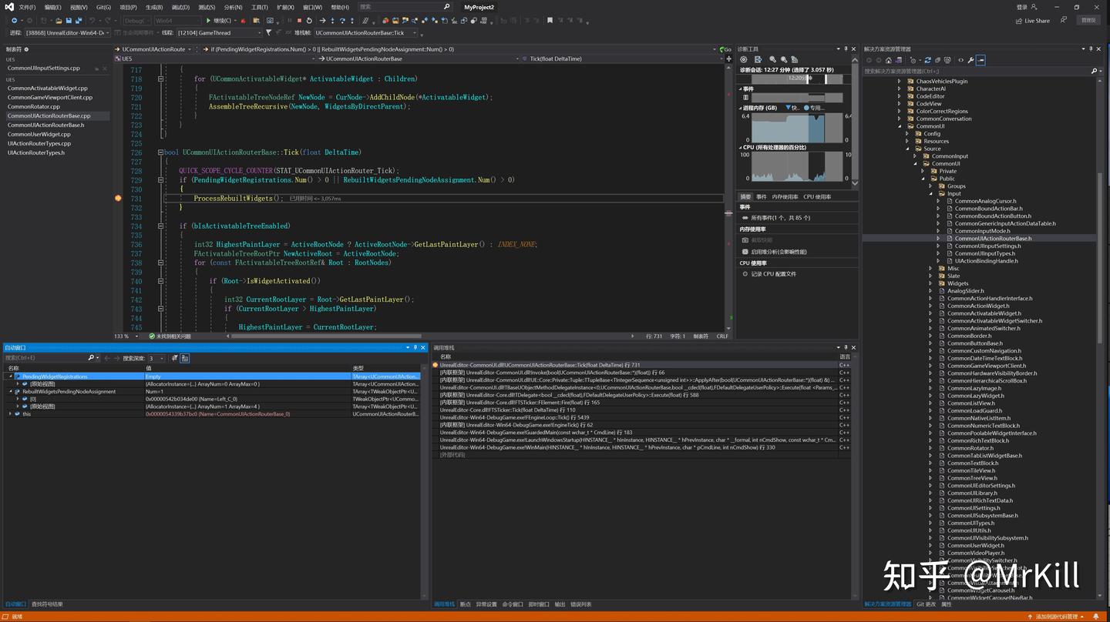Image resolution: width=1110 pixels, height=622 pixels.
Task: Click the Live Share button
Action: coord(1033,21)
